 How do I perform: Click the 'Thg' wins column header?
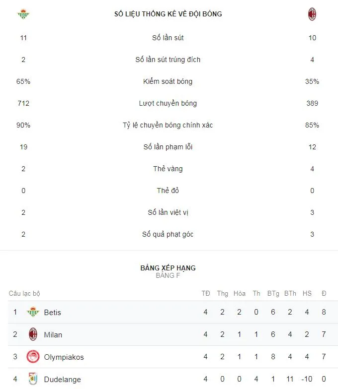(x=222, y=293)
